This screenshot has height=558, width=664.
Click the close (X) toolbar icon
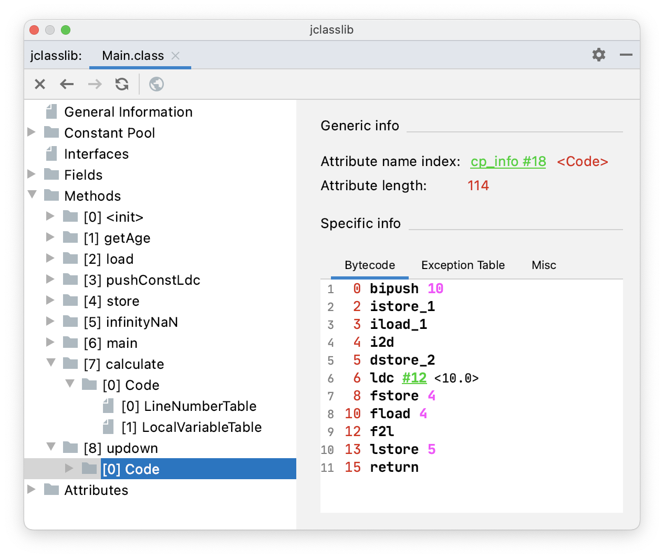(x=40, y=84)
